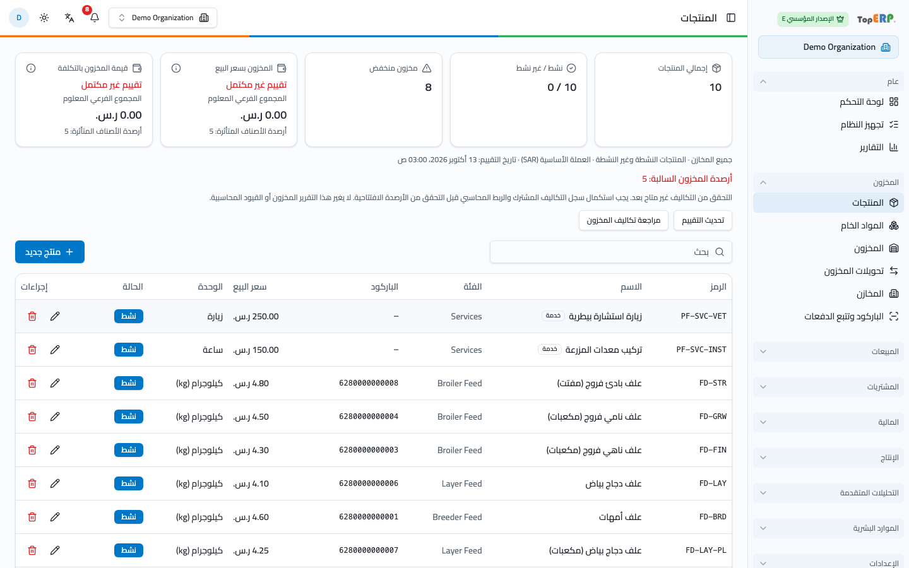Edit the تركيب معدات المزرعة product

[55, 350]
